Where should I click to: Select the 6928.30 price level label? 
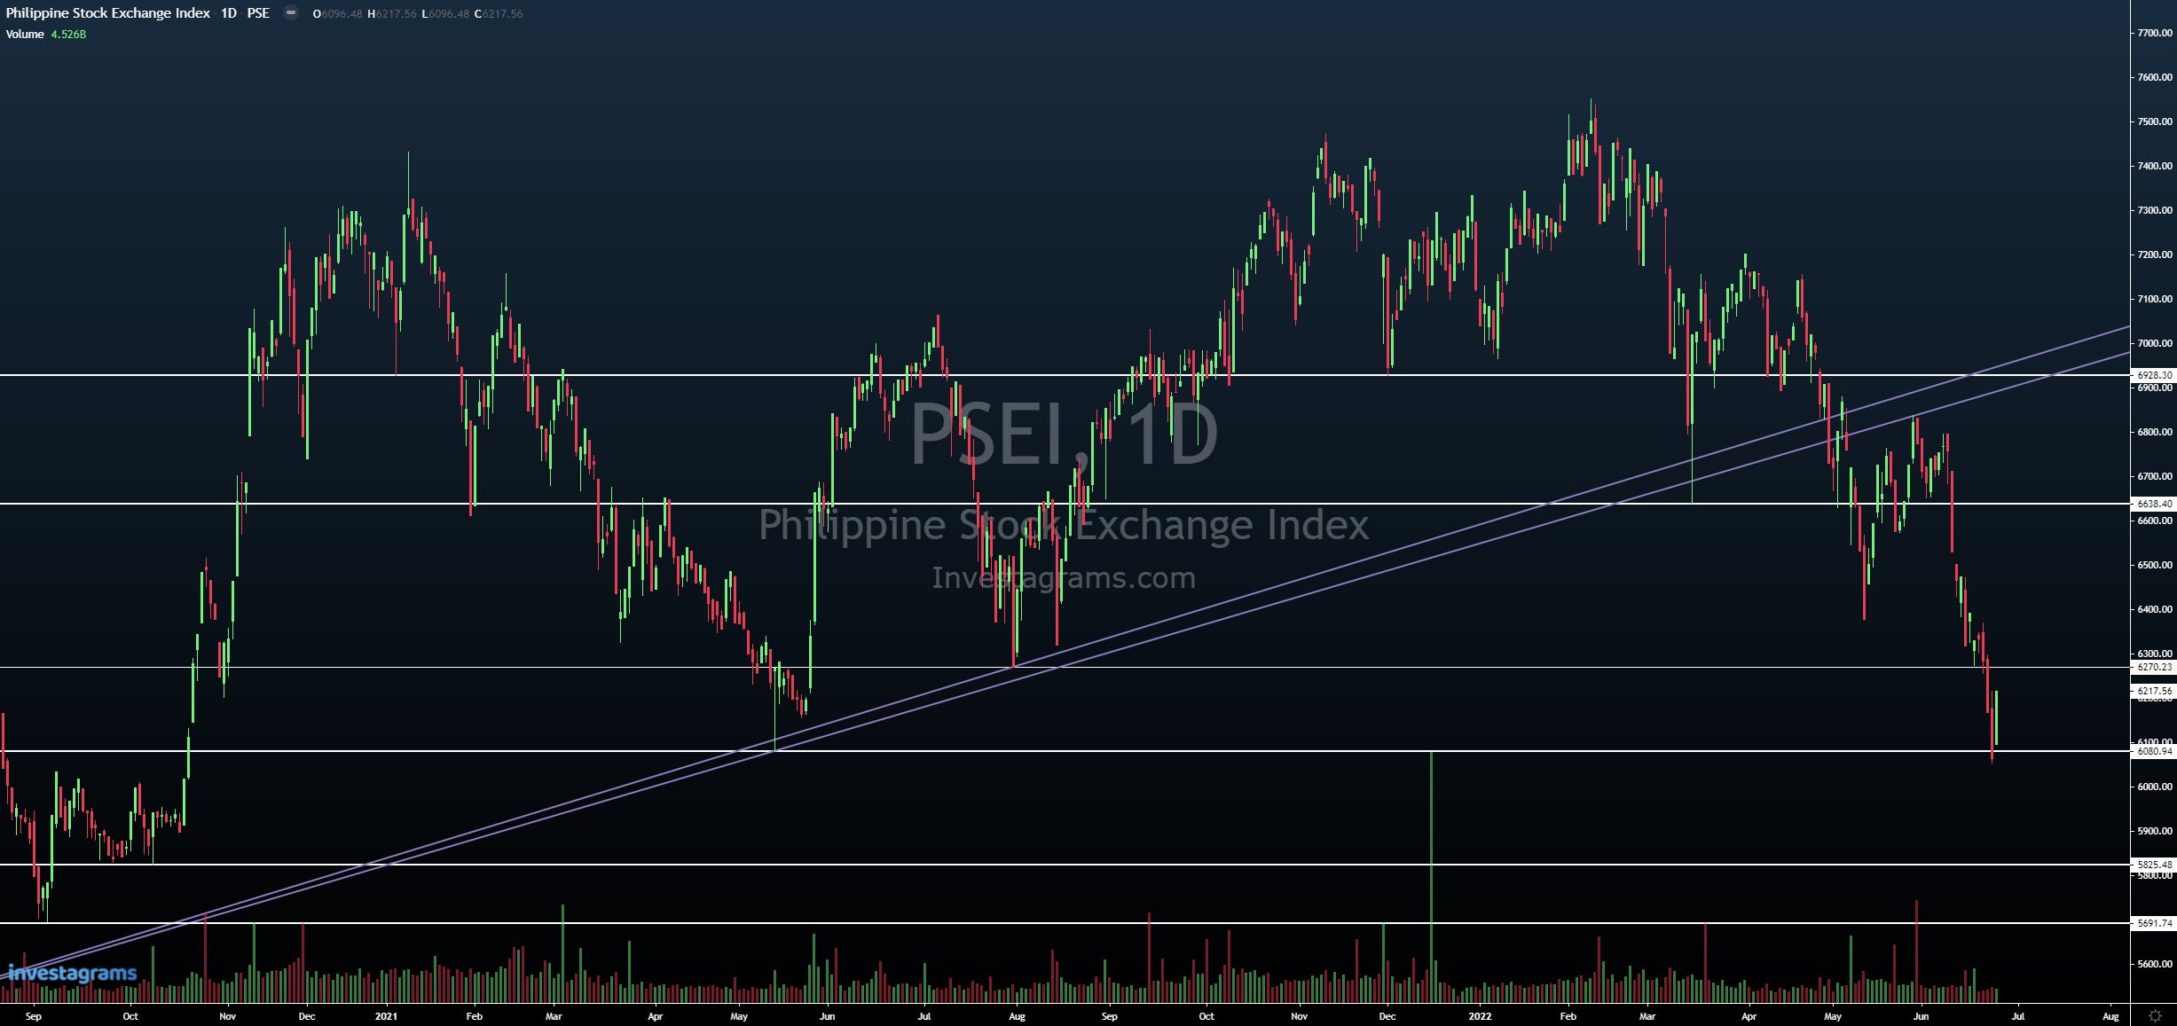2154,375
